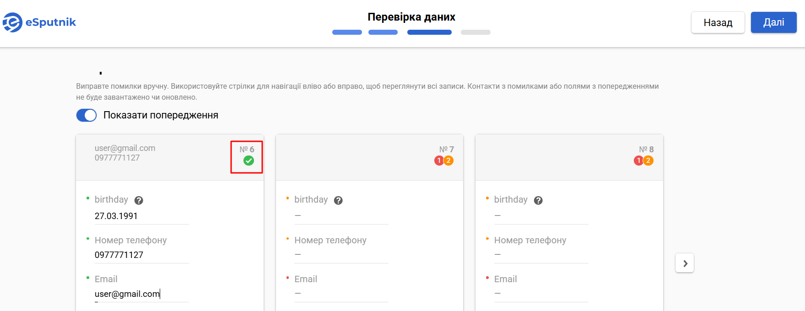Open the birthday help tooltip on card №8
805x311 pixels.
click(x=539, y=200)
